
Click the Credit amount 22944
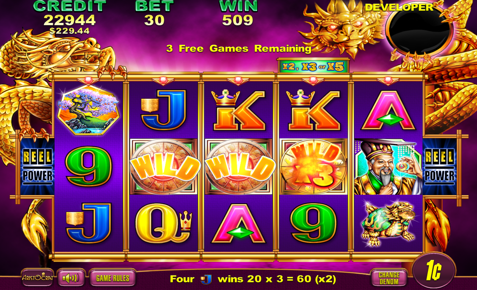pyautogui.click(x=70, y=20)
